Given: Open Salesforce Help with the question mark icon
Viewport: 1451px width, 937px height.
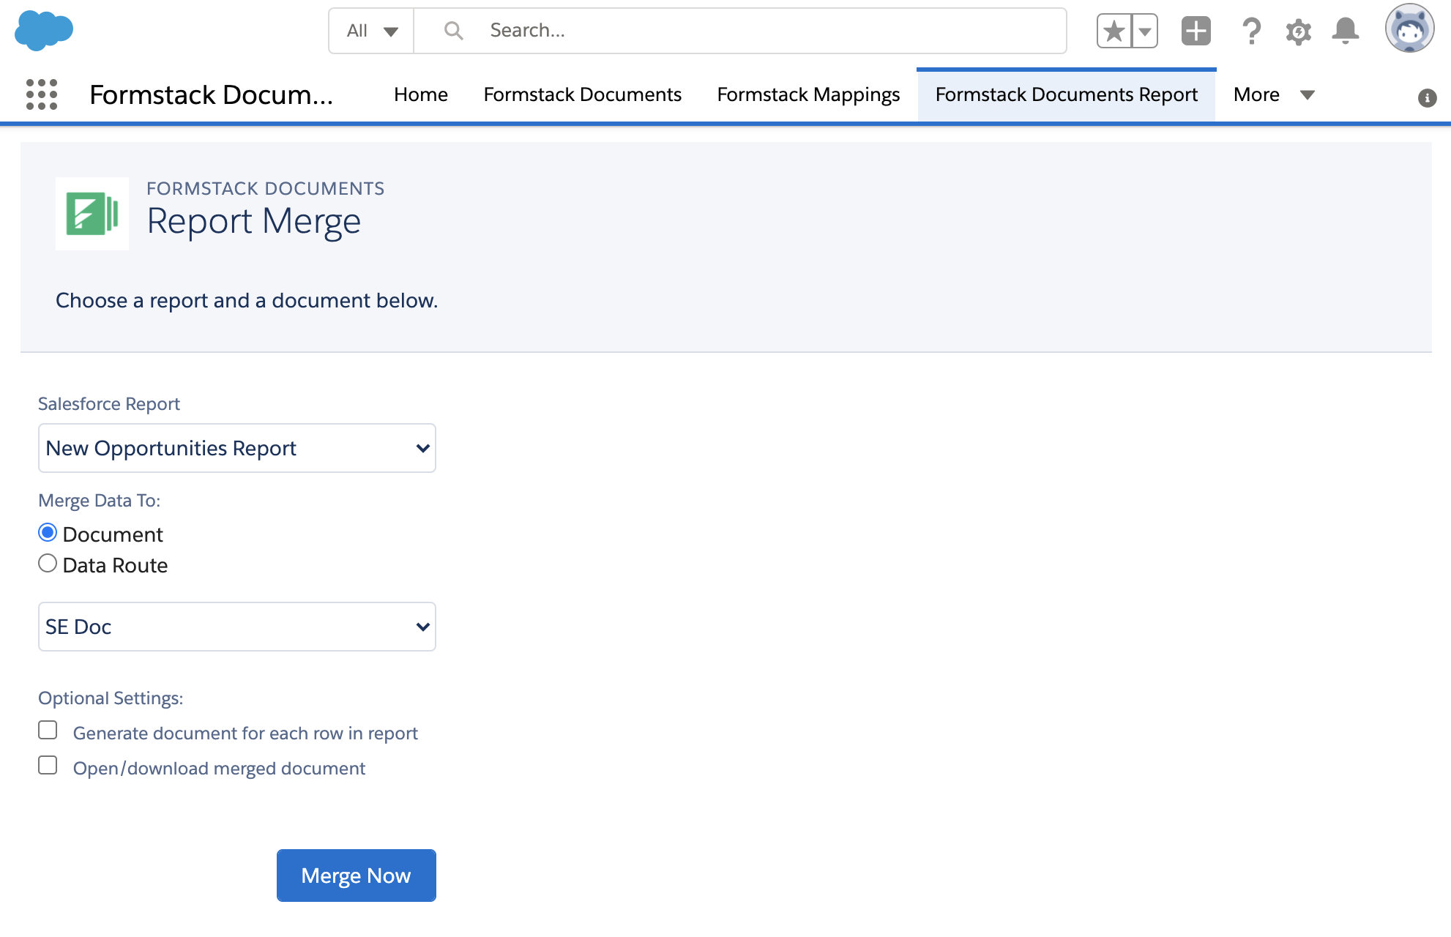Looking at the screenshot, I should pyautogui.click(x=1251, y=31).
